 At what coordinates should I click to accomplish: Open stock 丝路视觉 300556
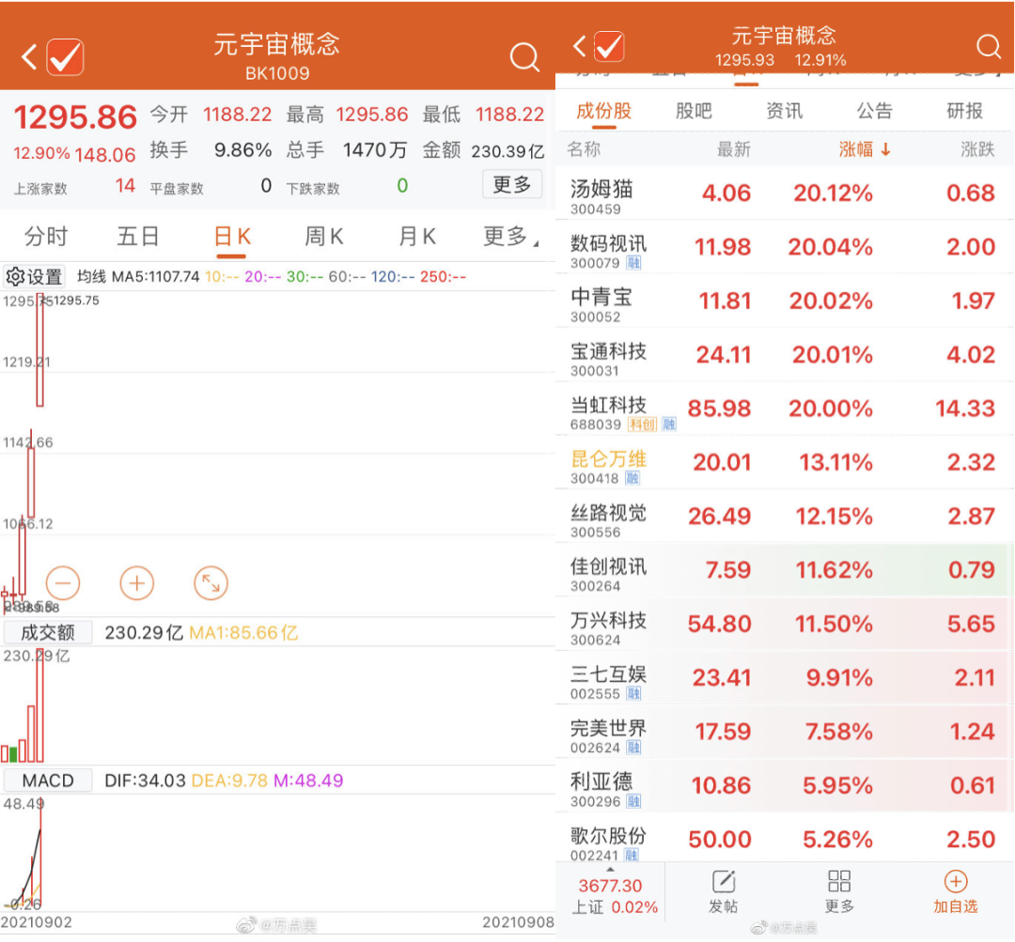point(785,516)
